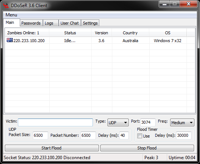Toggle the Flood Timer Use checkbox
Viewport: 200px width, 164px height.
(140, 136)
